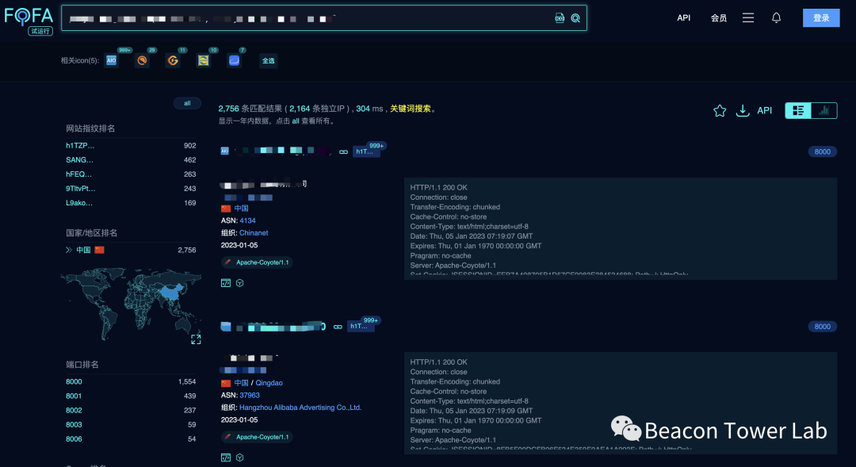Click the 8000 port badge of second result
Screen dimensions: 856x467
click(x=822, y=327)
